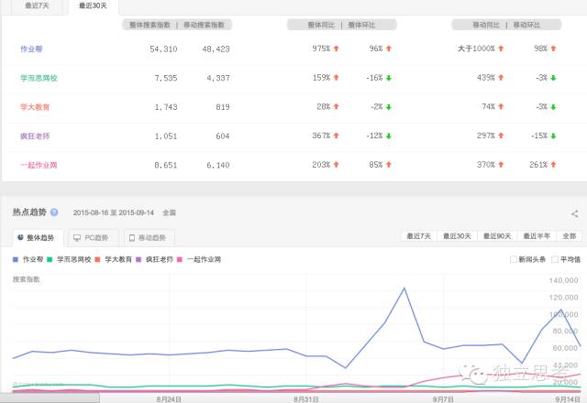Click the 最近90天 range button
587x403 pixels.
(x=496, y=237)
